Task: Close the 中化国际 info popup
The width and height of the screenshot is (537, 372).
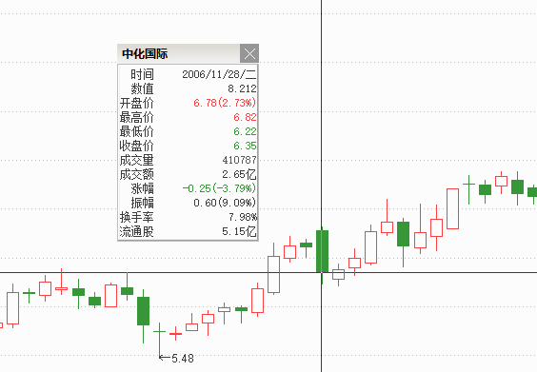Action: click(x=249, y=53)
